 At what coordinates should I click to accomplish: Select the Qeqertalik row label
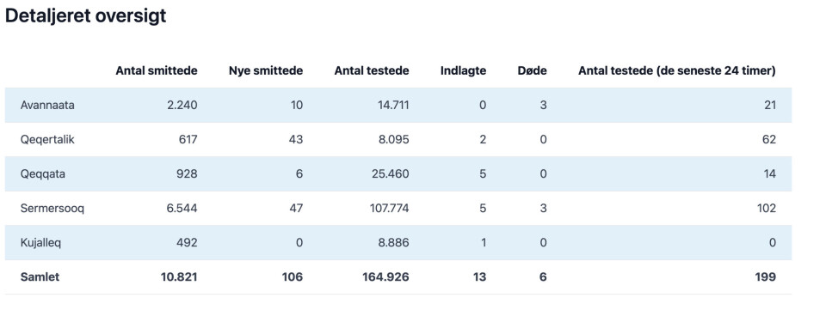47,139
